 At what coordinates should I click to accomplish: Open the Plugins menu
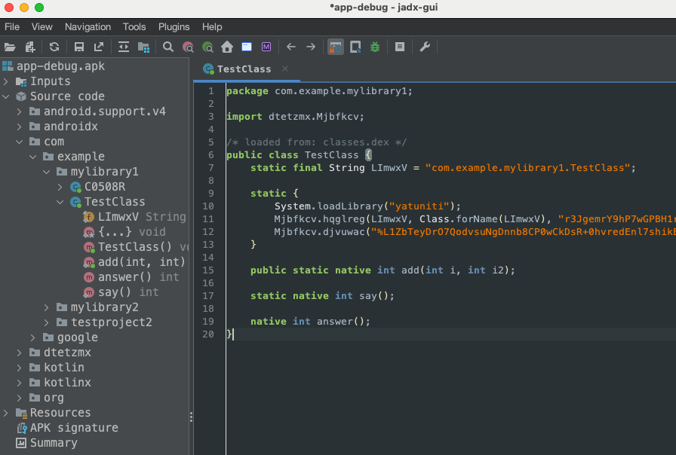point(174,26)
